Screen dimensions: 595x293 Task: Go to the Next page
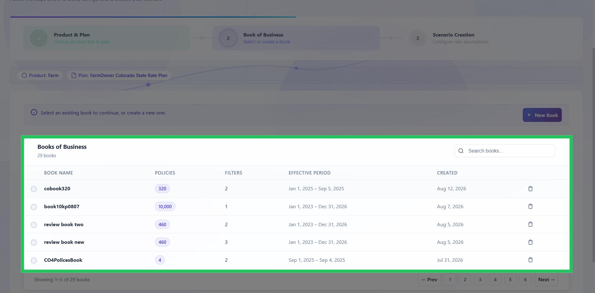[x=546, y=279]
